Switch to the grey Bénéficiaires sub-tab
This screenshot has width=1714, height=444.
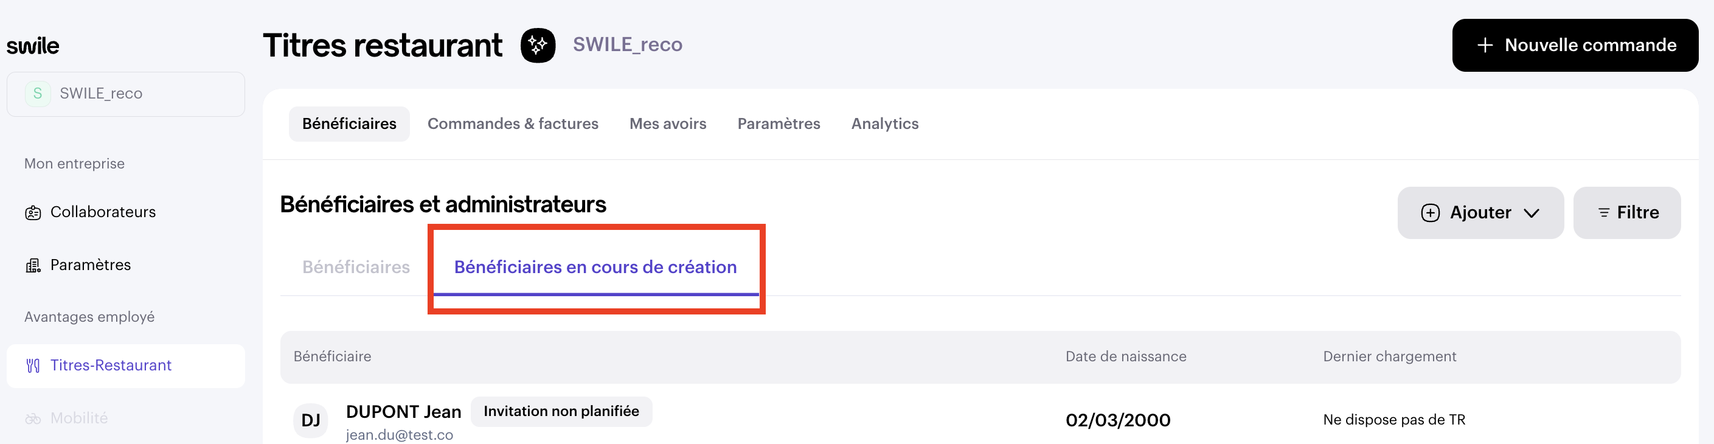pos(356,267)
